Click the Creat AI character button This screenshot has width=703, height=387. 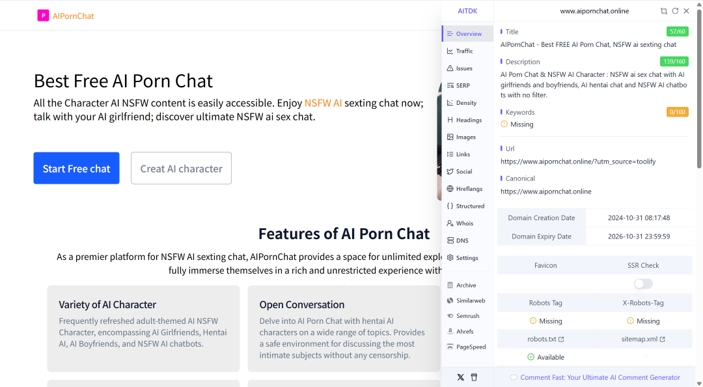click(x=181, y=168)
